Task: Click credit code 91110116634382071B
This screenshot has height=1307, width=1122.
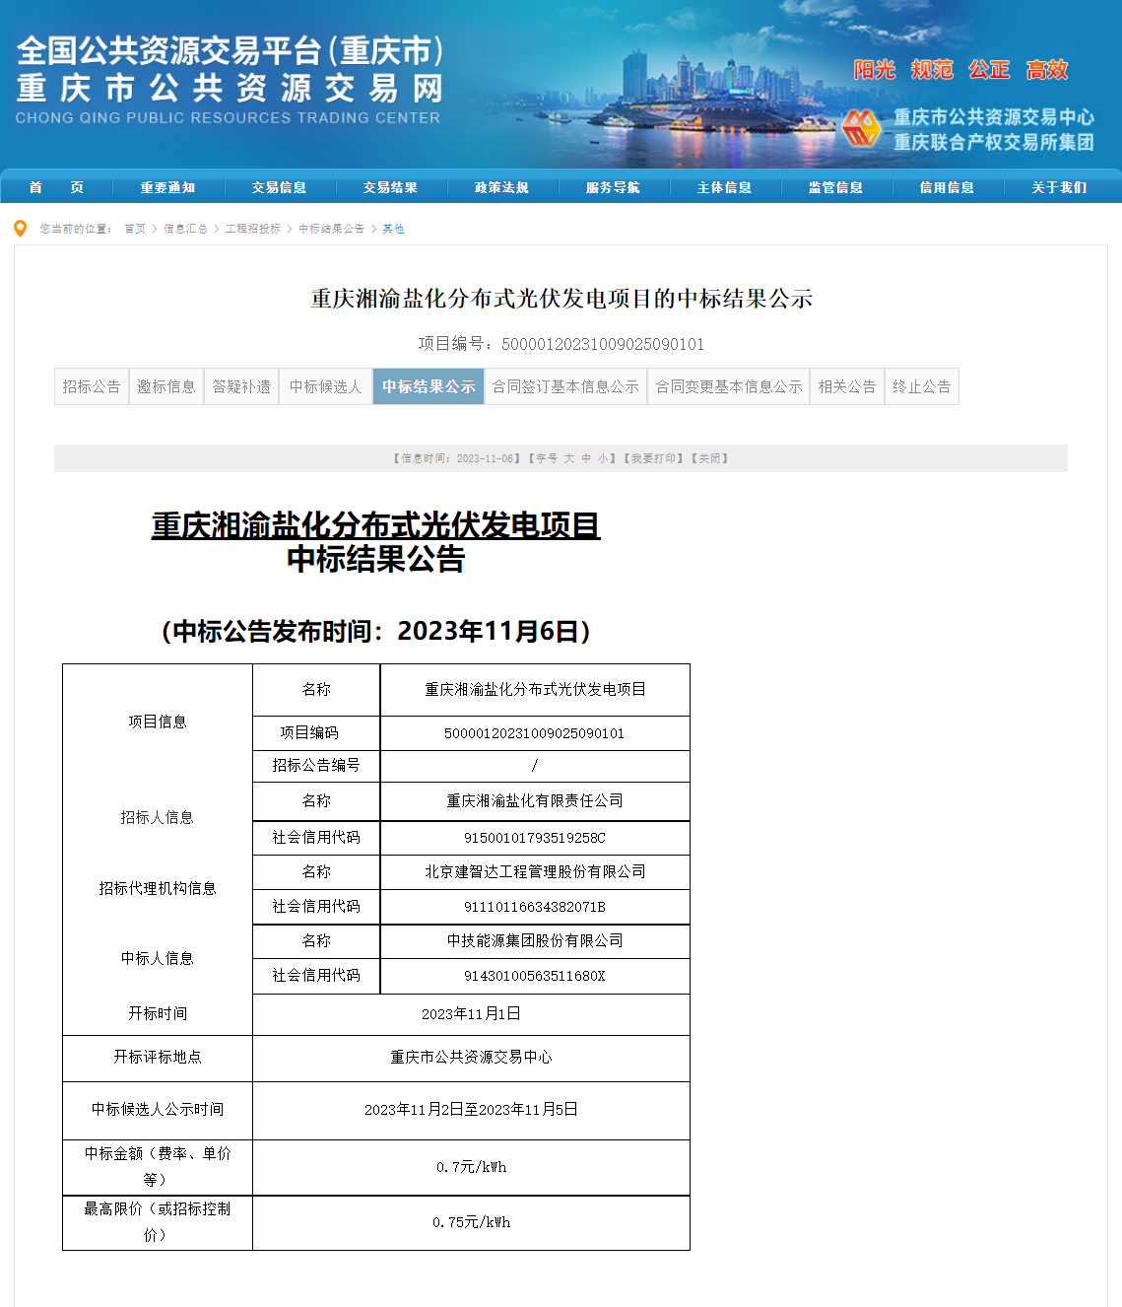Action: point(535,907)
